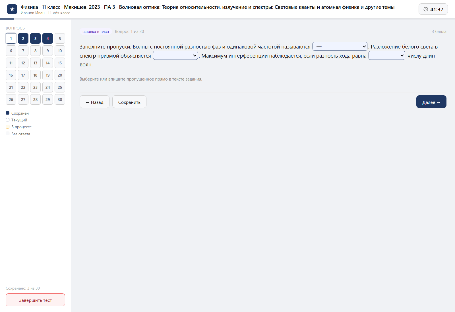
Task: Go to saved question 3
Action: coord(35,39)
